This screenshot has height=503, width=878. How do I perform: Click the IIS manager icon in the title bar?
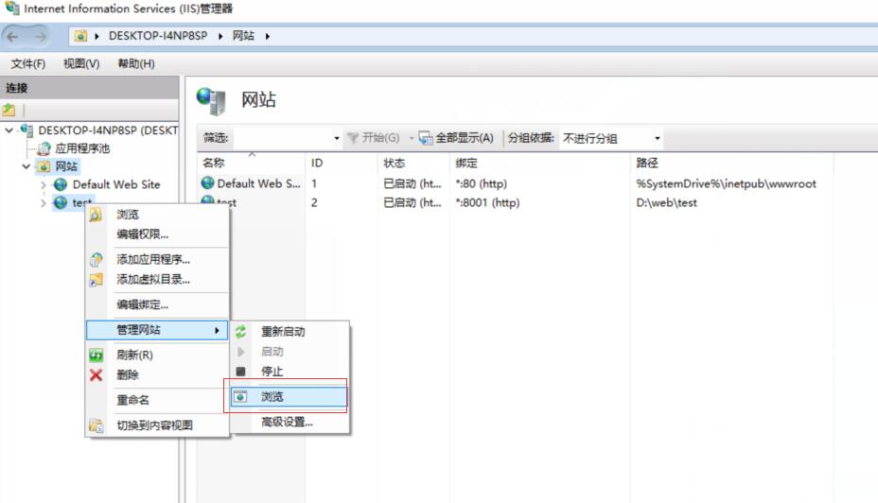11,9
